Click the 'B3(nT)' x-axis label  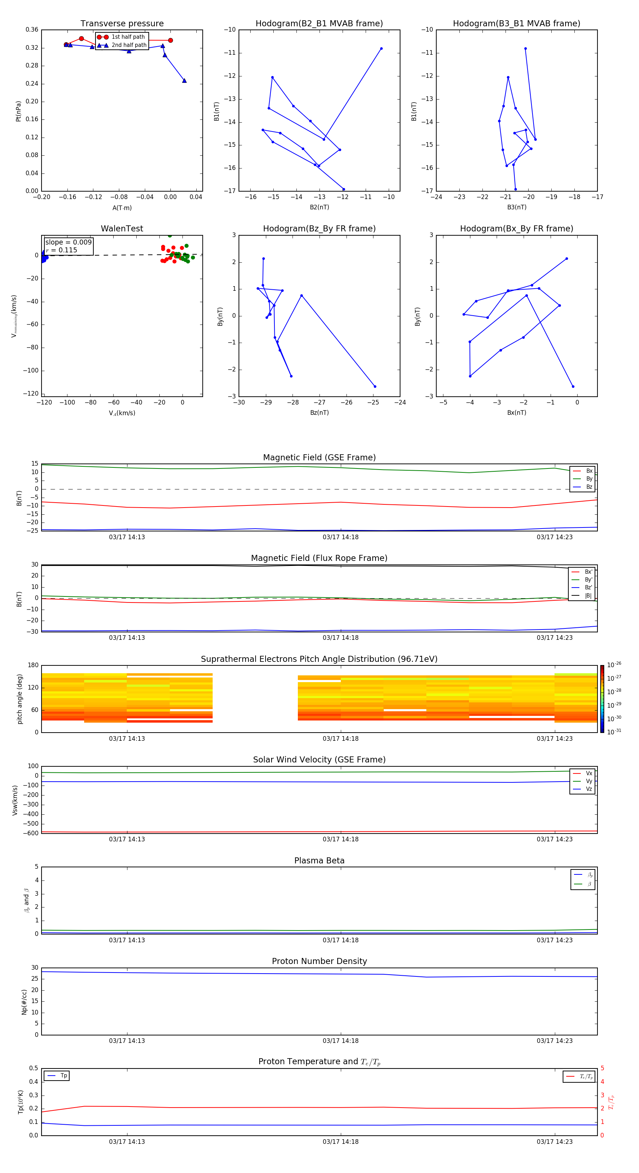[517, 207]
